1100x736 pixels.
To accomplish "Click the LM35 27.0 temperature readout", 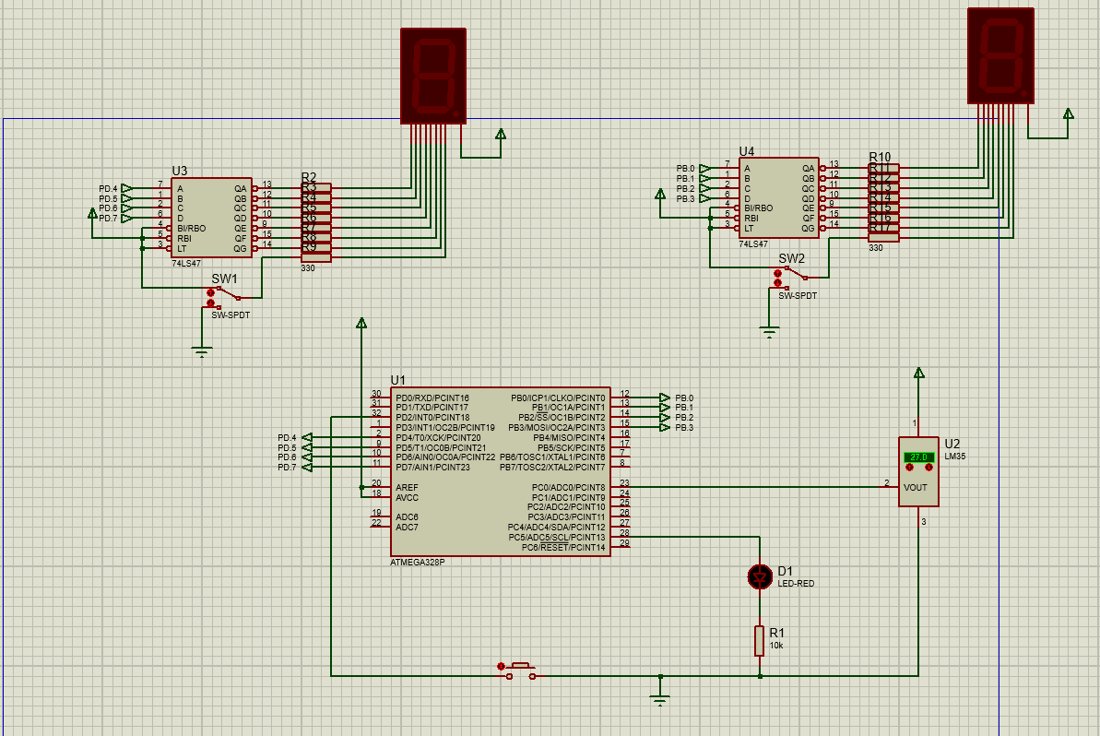I will [919, 457].
